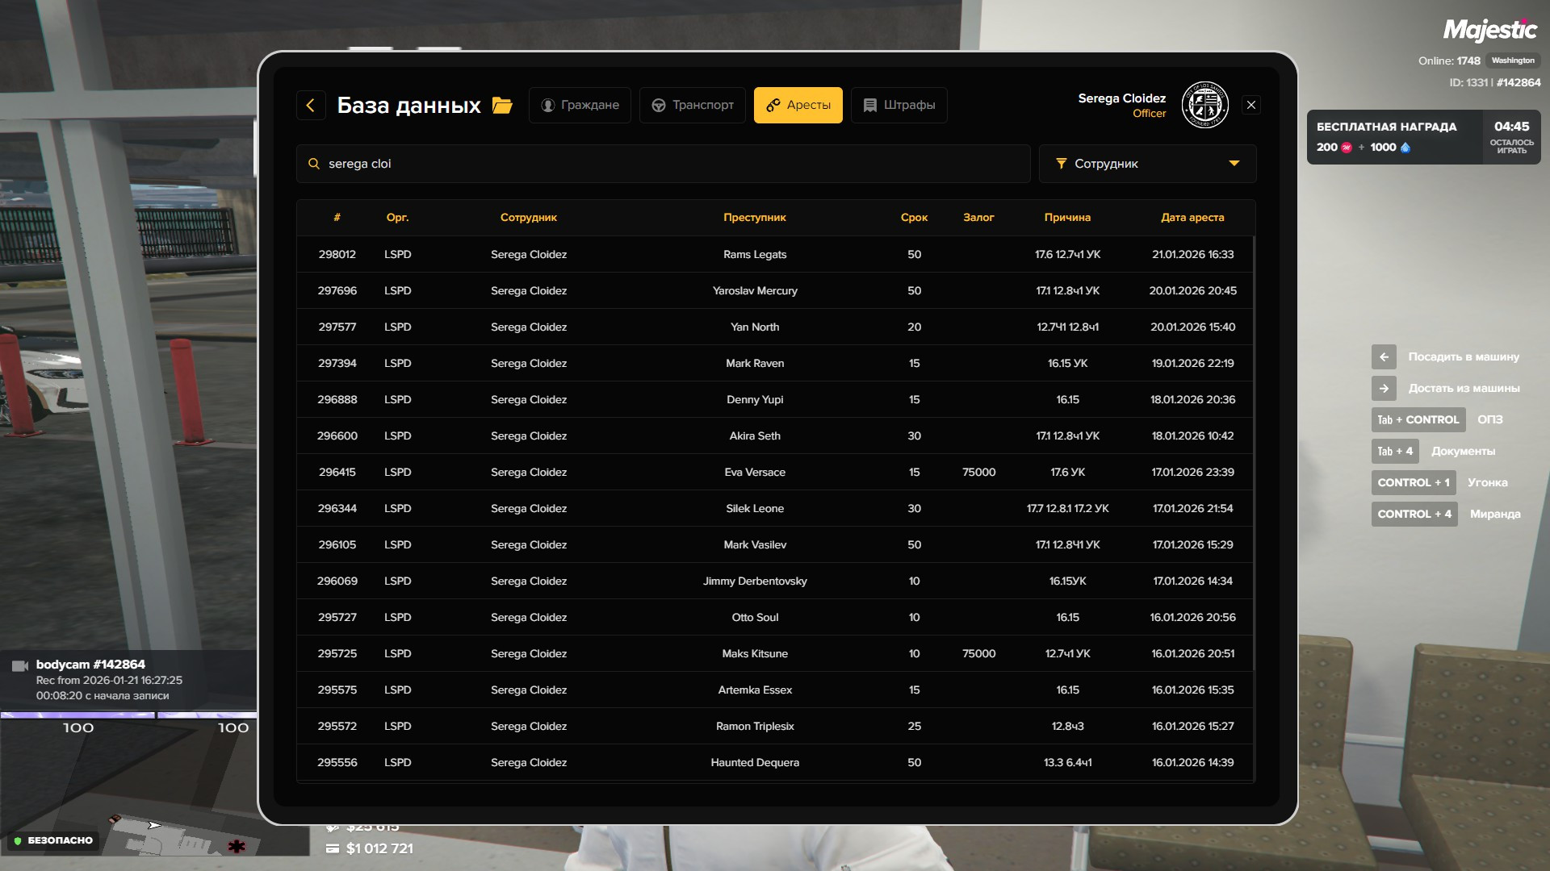
Task: Click the right arrow key hint icon
Action: pyautogui.click(x=1384, y=388)
